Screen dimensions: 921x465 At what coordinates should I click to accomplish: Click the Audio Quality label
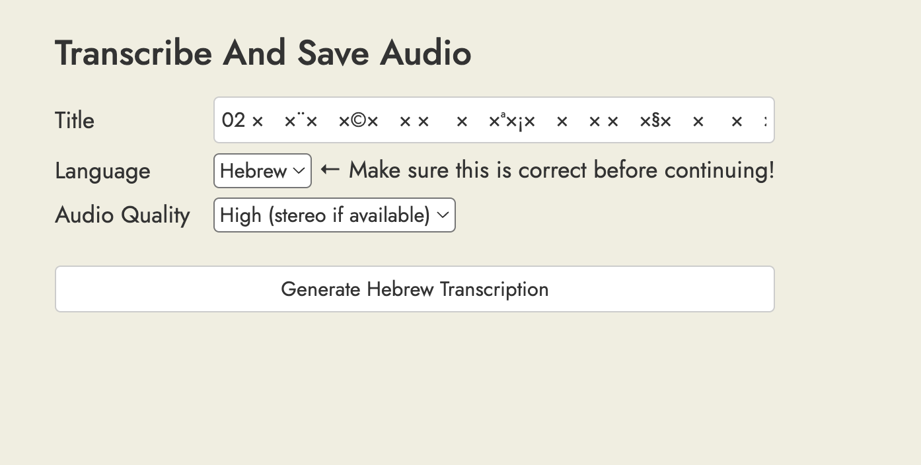point(122,215)
